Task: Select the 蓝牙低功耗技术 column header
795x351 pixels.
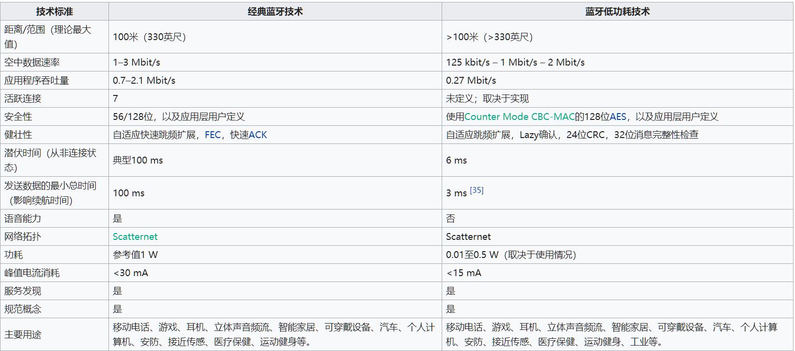Action: pos(617,11)
